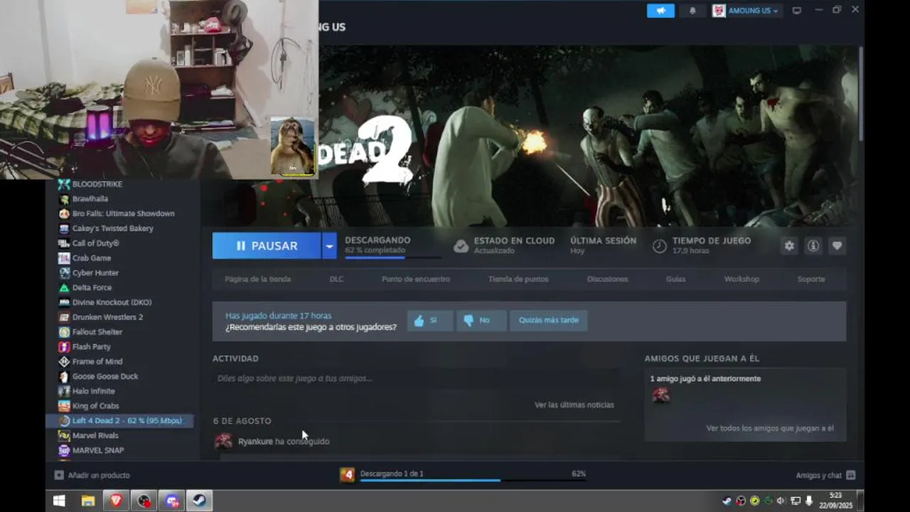Click the play time clock icon
The width and height of the screenshot is (910, 512).
(x=660, y=246)
